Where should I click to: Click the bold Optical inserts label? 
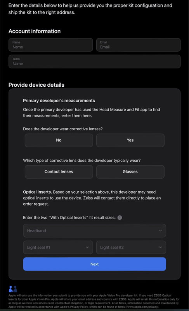[37, 192]
